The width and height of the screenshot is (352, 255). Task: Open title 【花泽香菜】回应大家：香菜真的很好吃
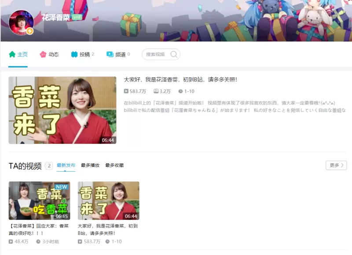(39, 230)
